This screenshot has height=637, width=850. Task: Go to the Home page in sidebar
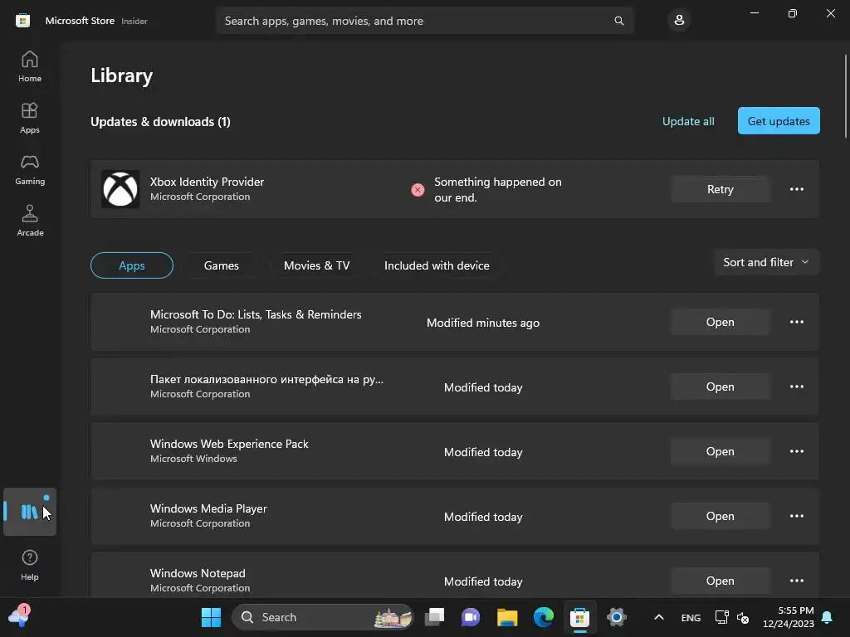(x=30, y=66)
